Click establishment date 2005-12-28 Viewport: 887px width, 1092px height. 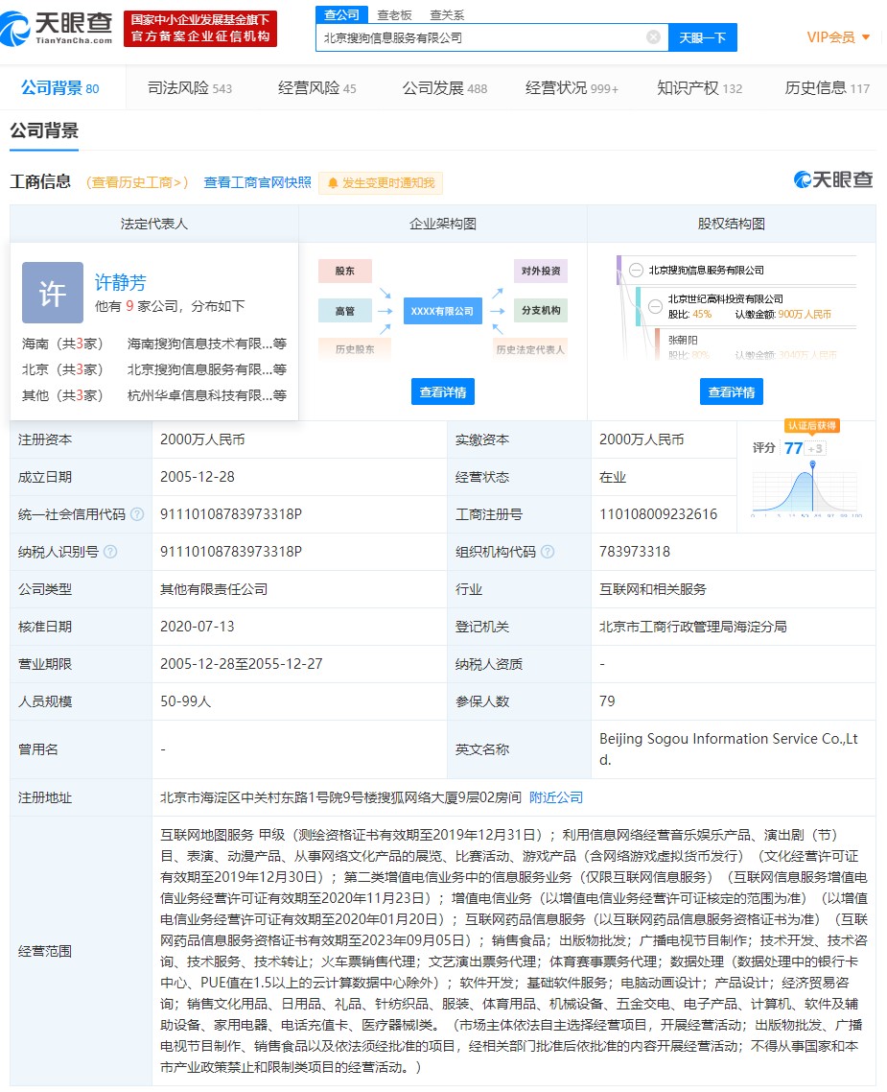coord(197,477)
